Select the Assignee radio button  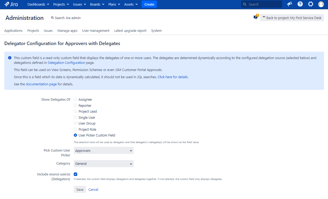point(76,100)
